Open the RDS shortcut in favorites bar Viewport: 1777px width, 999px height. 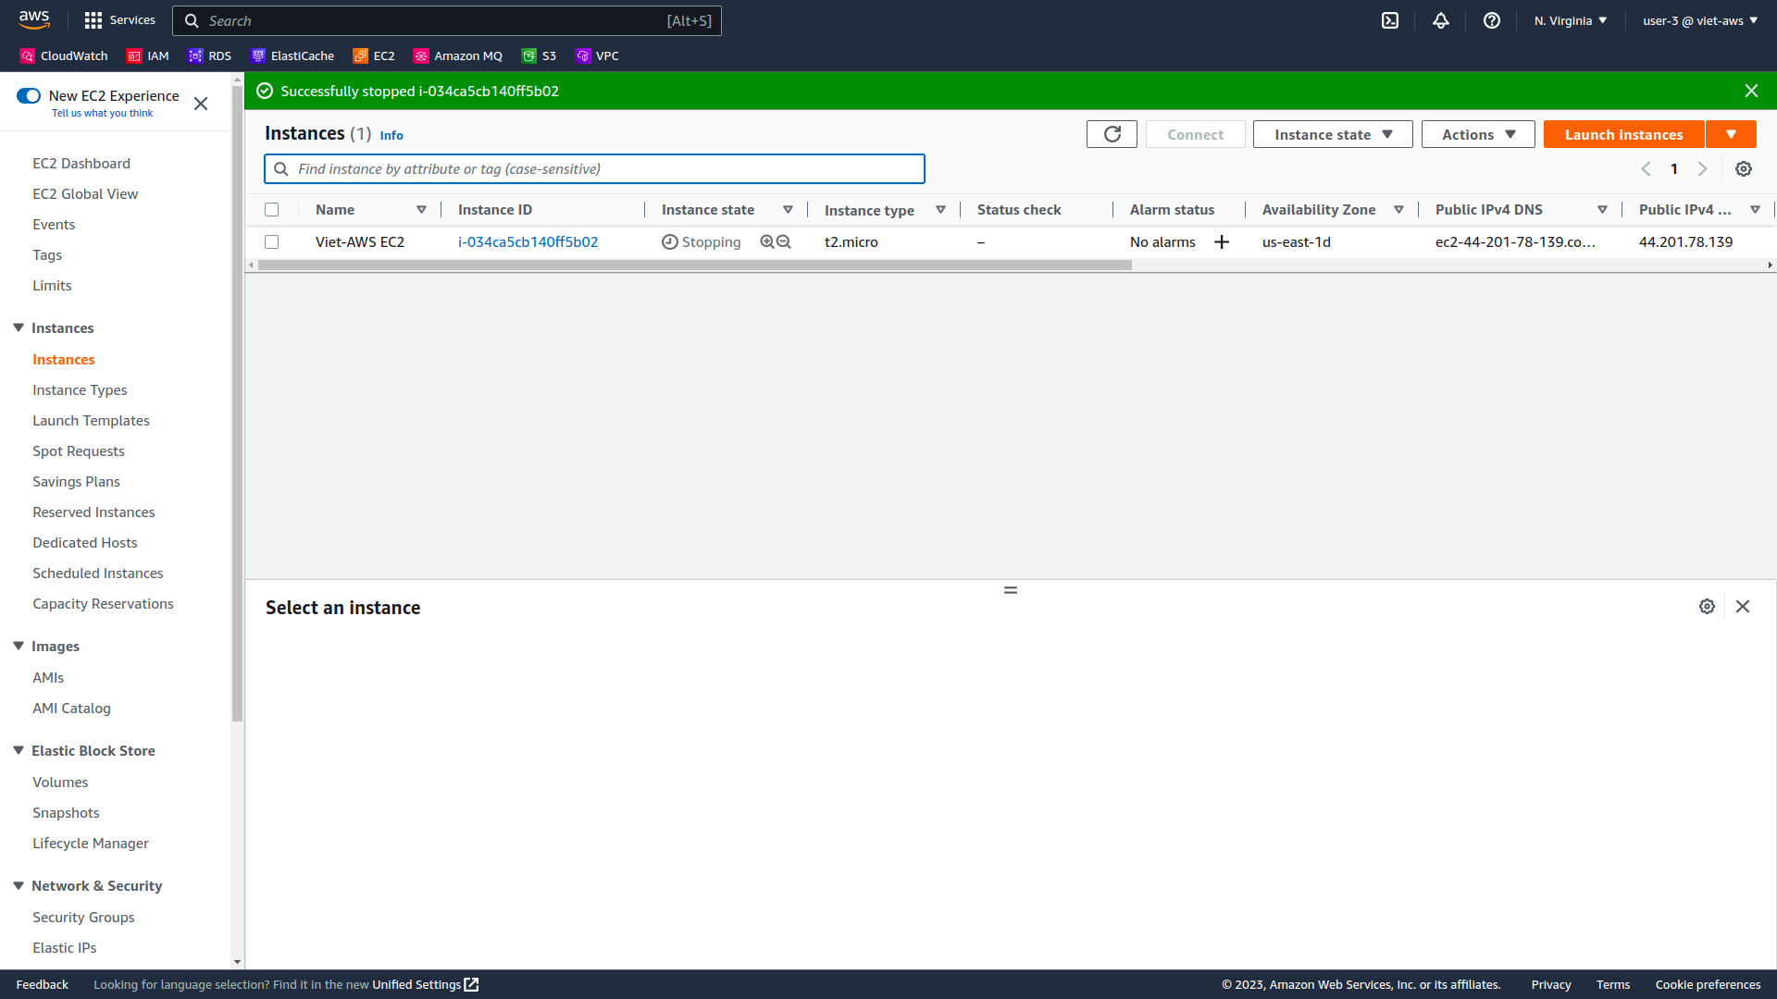point(210,56)
